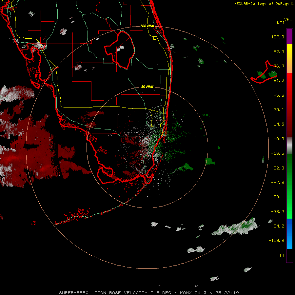Select the 76.7 scale value

click(x=279, y=66)
